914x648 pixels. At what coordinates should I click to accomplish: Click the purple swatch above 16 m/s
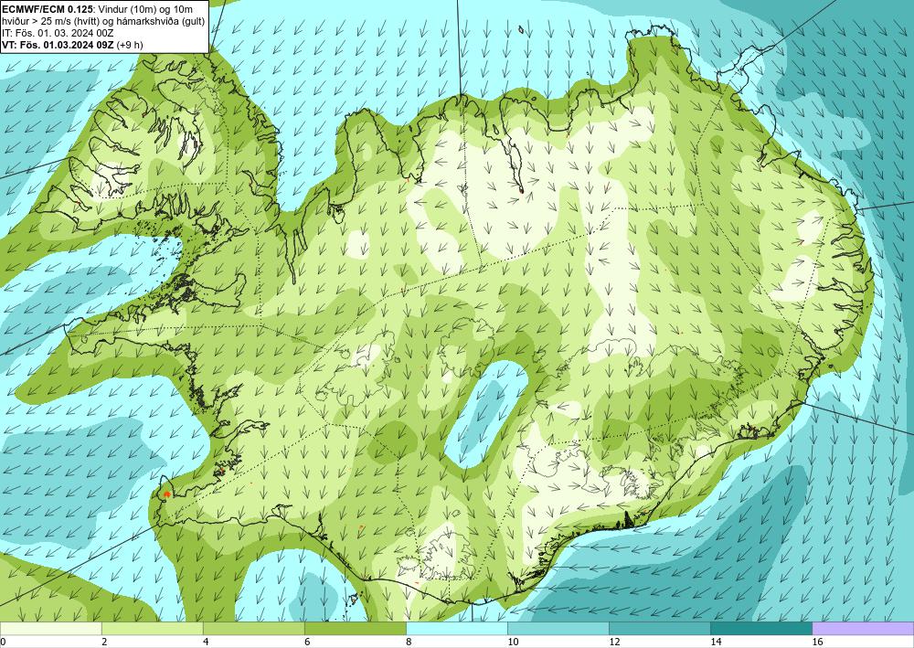click(864, 628)
